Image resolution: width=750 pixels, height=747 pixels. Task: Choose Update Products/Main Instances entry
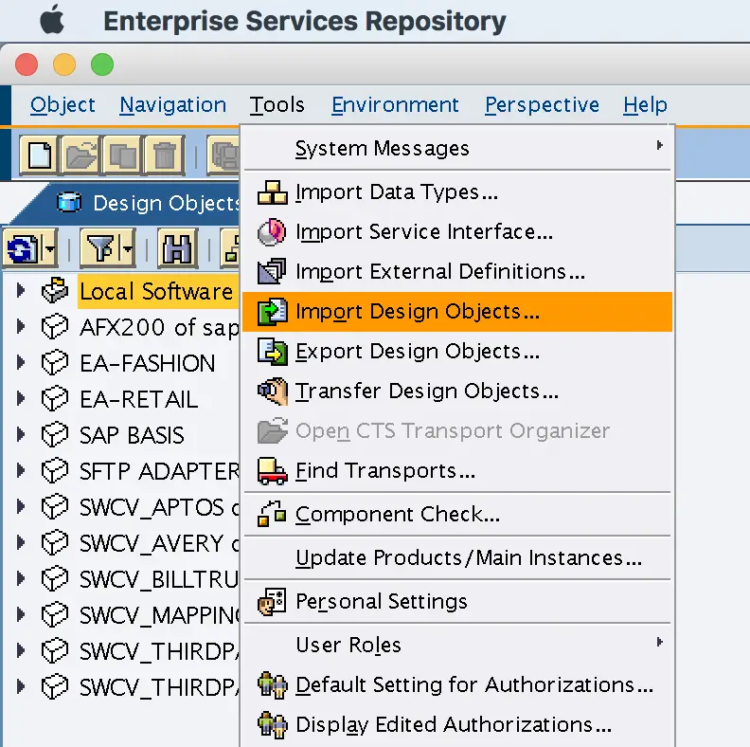tap(457, 557)
